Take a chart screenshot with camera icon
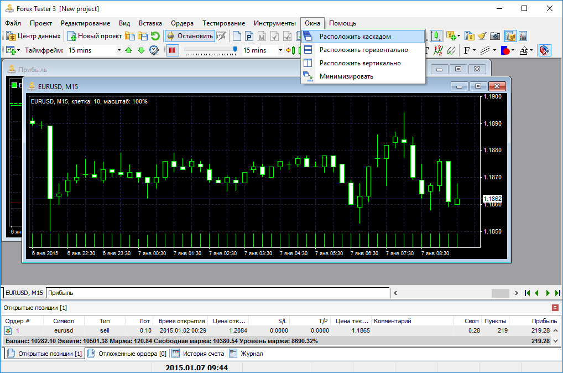 [x=495, y=36]
